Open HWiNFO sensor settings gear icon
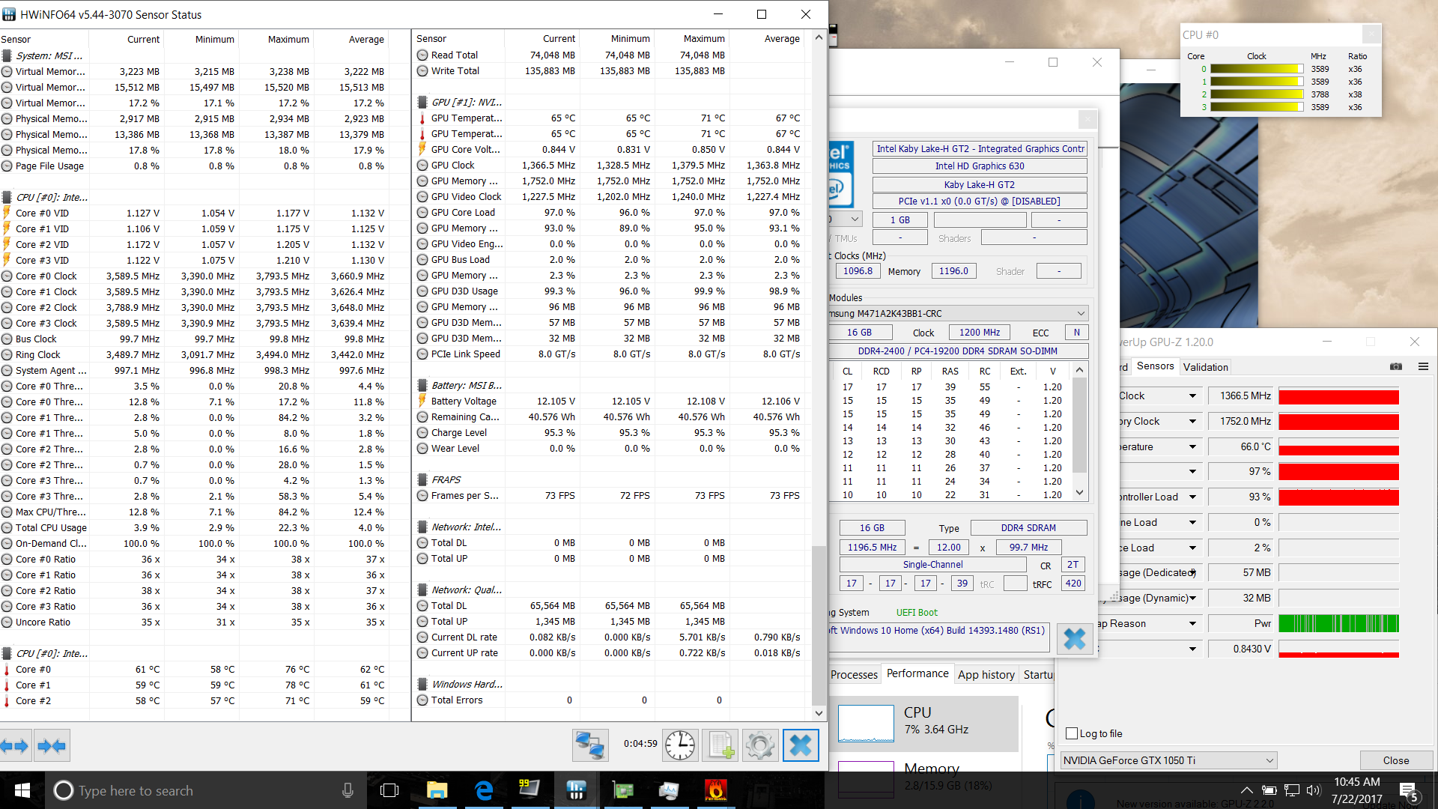The width and height of the screenshot is (1438, 809). tap(760, 745)
